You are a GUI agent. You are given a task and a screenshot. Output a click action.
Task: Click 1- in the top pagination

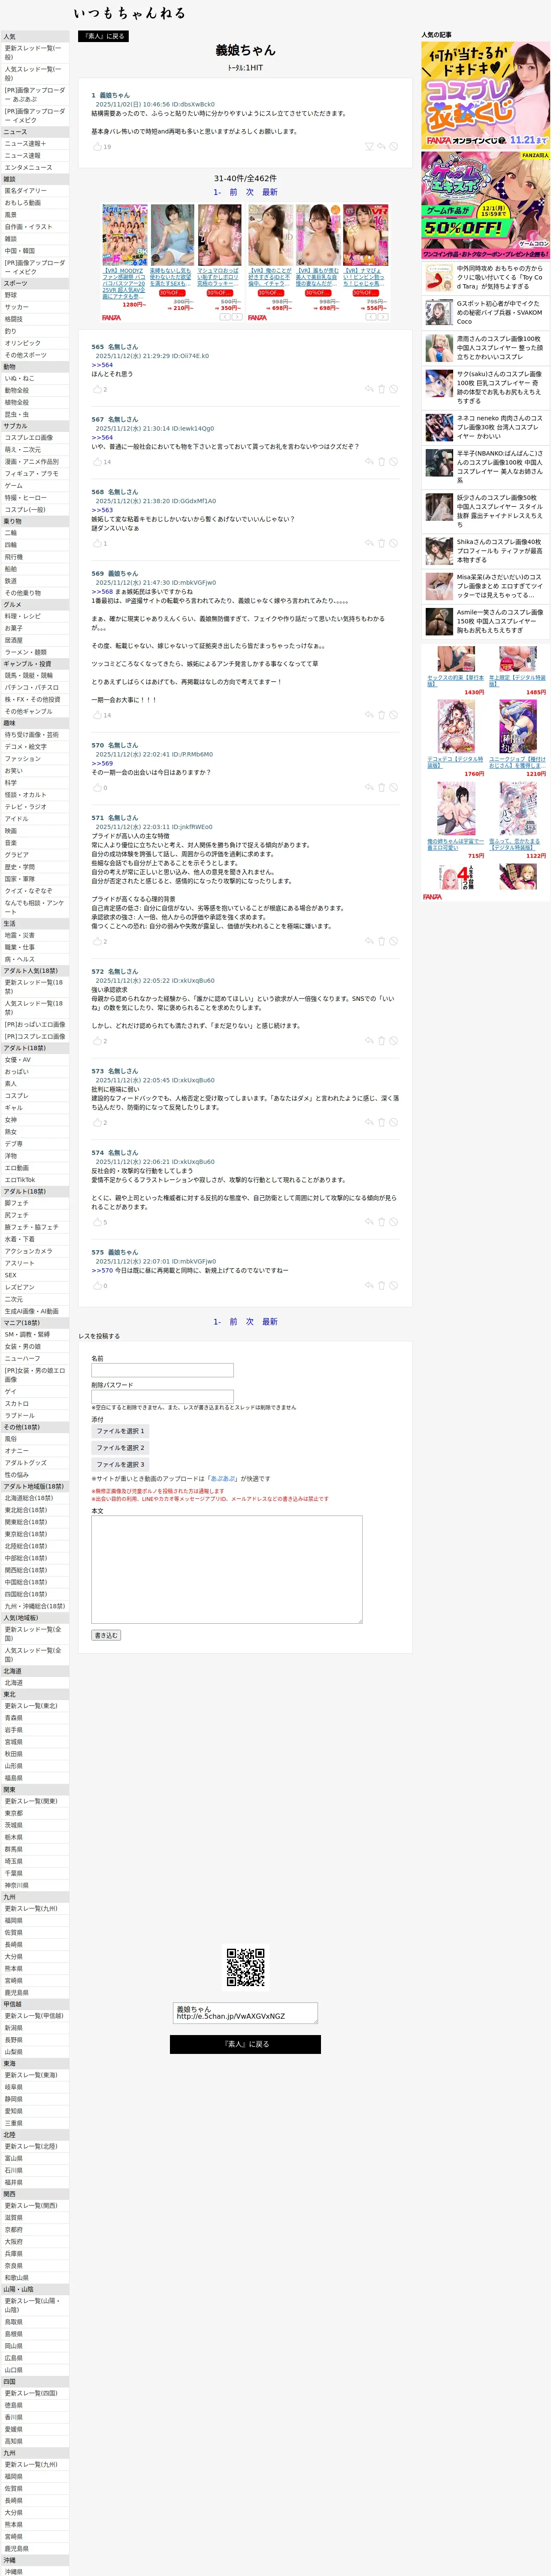[x=217, y=192]
